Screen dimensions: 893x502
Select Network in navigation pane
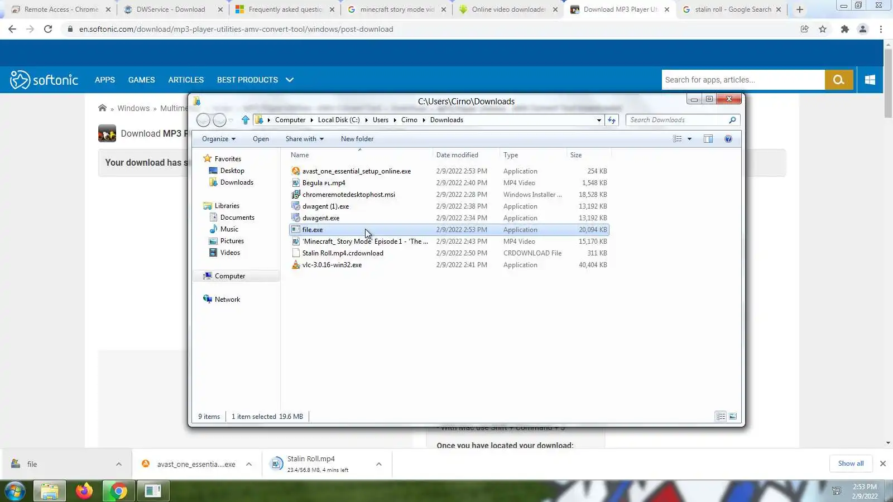227,300
